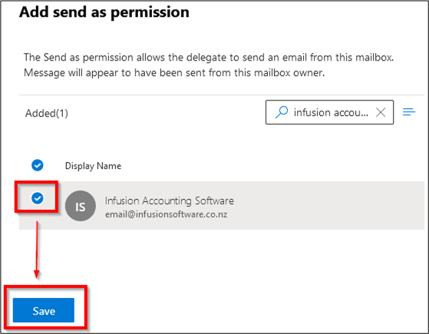Viewport: 429px width, 334px height.
Task: Click the email@infusionsoftware.co.nz address
Action: point(166,214)
